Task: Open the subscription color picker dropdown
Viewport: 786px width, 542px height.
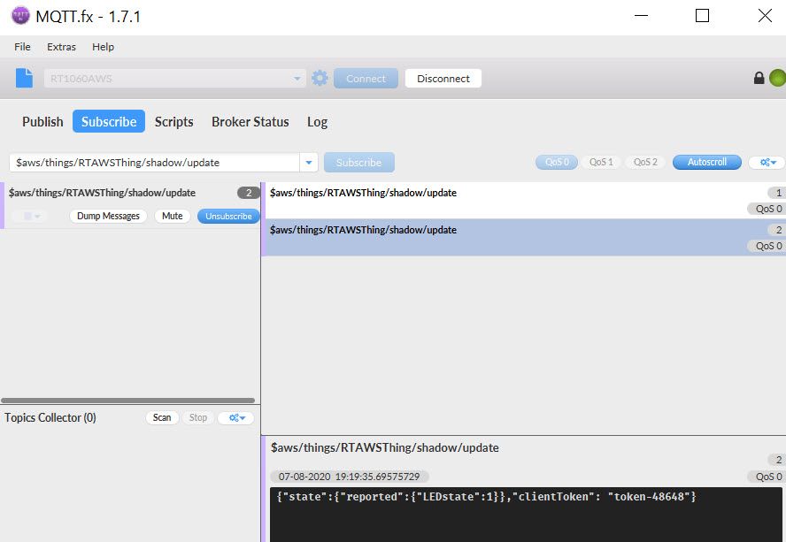Action: [29, 216]
